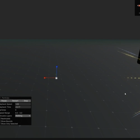Click the Particles overlay drag handle icon
The image size is (140, 140).
(1, 98)
